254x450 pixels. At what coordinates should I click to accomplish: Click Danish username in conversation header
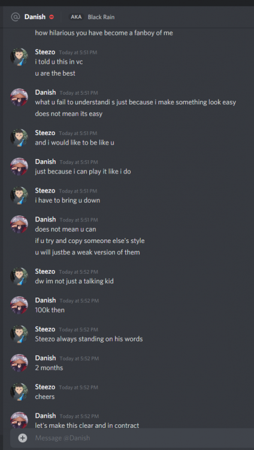[35, 17]
